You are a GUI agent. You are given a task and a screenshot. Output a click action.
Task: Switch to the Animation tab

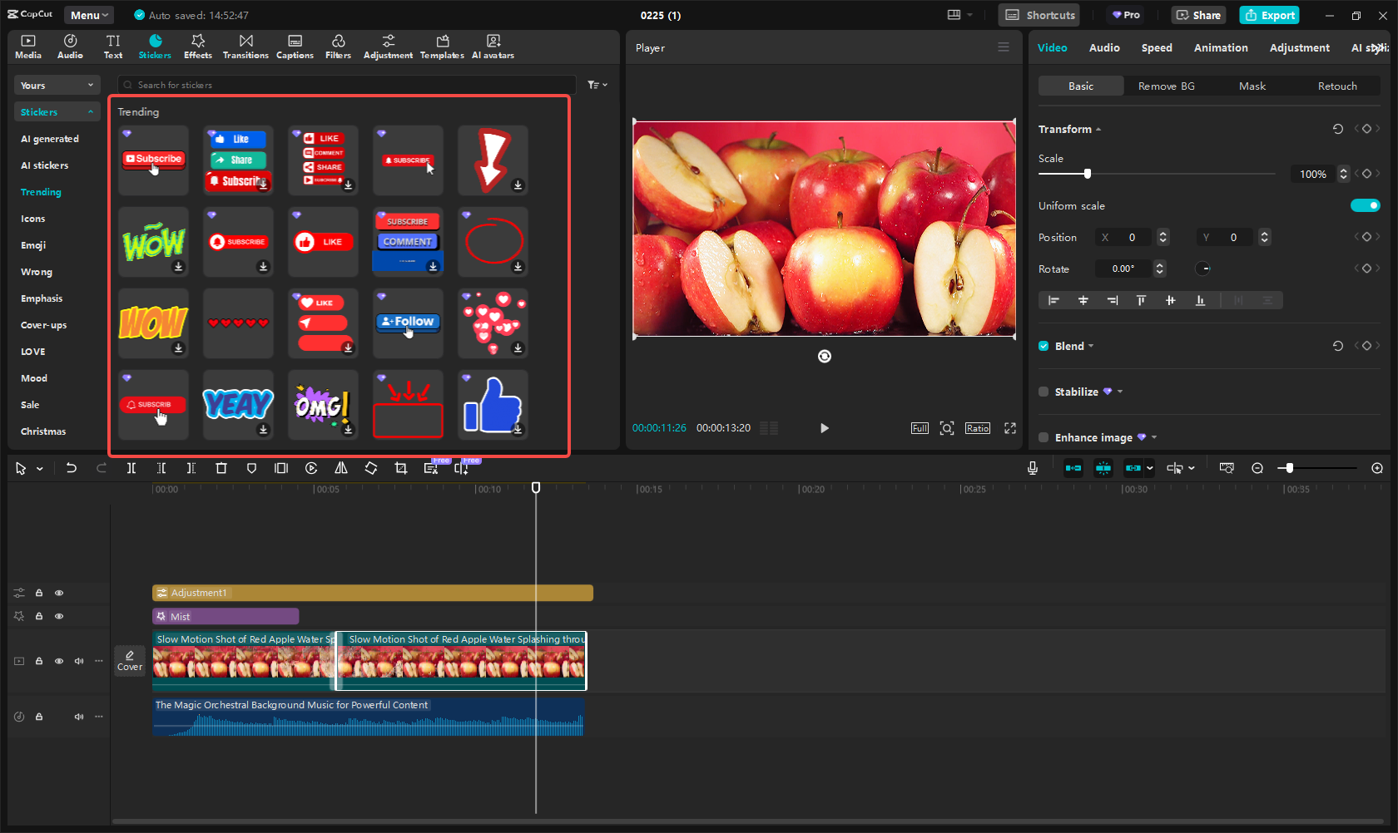tap(1220, 47)
